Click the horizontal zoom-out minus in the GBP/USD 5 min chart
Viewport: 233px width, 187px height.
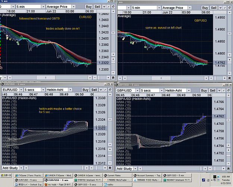(x=211, y=78)
